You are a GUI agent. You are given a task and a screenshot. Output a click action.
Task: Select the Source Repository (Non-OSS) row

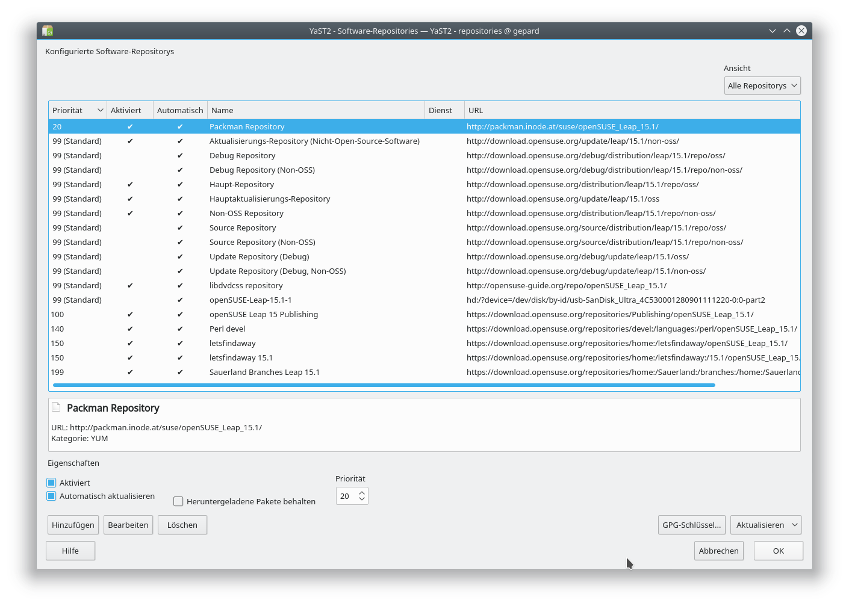point(424,242)
